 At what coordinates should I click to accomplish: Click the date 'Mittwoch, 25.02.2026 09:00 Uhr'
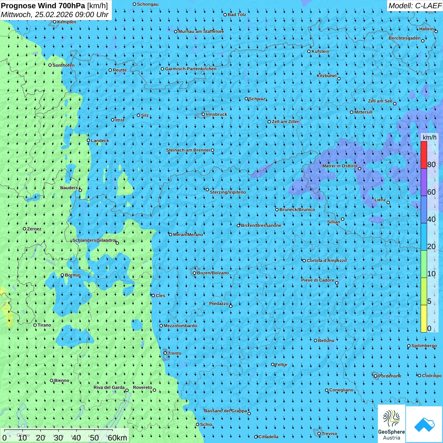point(55,15)
